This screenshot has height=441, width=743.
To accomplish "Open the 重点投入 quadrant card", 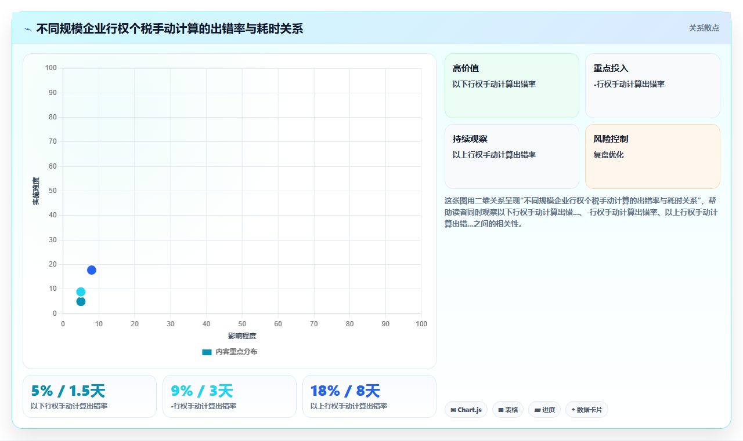I will tap(652, 86).
